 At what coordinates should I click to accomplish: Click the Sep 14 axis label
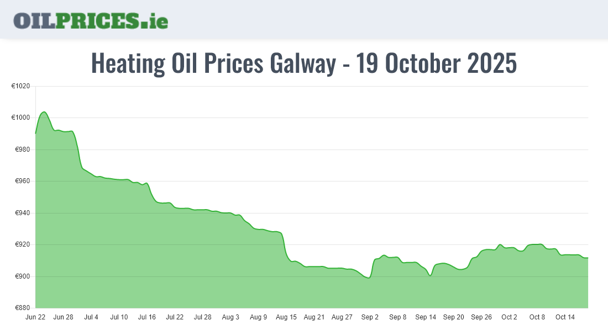[426, 317]
